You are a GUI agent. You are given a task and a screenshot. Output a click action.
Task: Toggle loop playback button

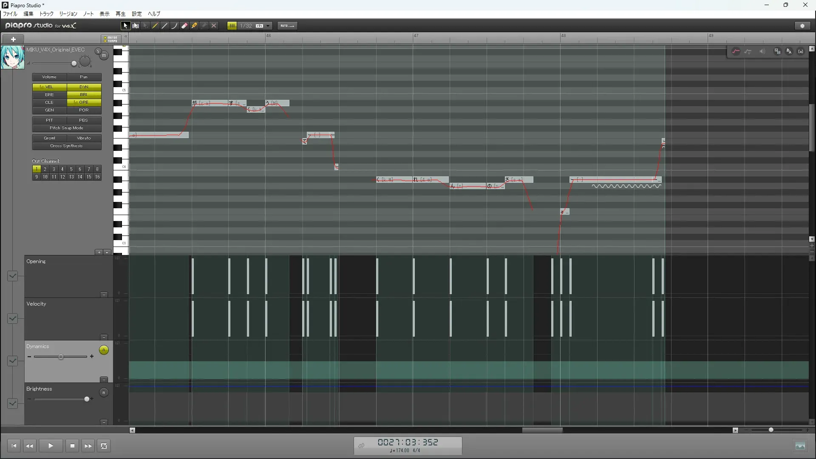(104, 446)
